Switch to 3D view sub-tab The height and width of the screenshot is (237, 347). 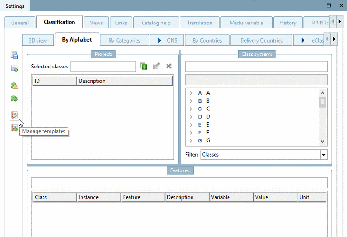[38, 40]
